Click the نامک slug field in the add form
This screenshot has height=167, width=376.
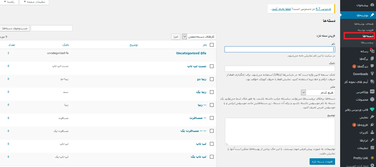[280, 69]
